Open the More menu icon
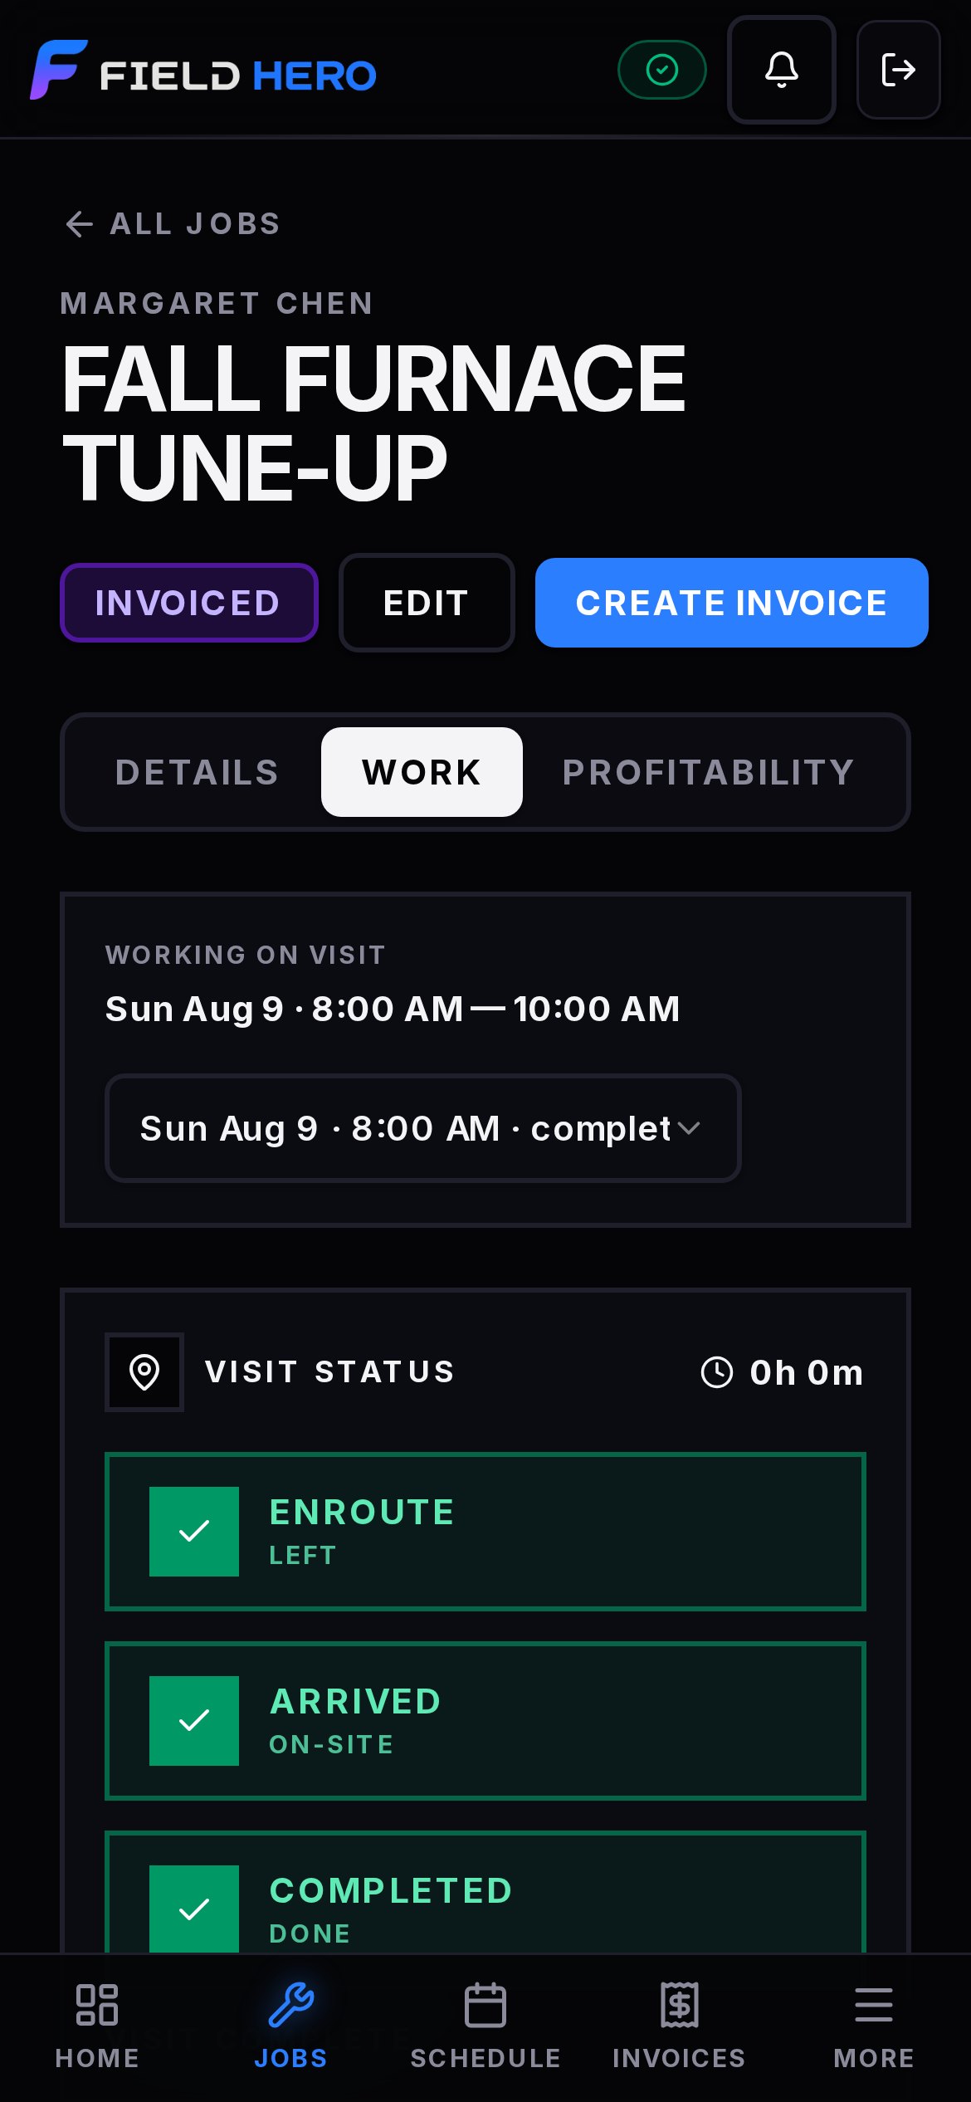Viewport: 971px width, 2102px height. 874,2006
